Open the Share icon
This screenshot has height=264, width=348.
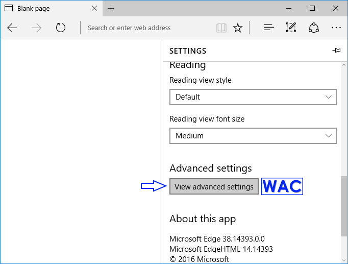point(314,28)
